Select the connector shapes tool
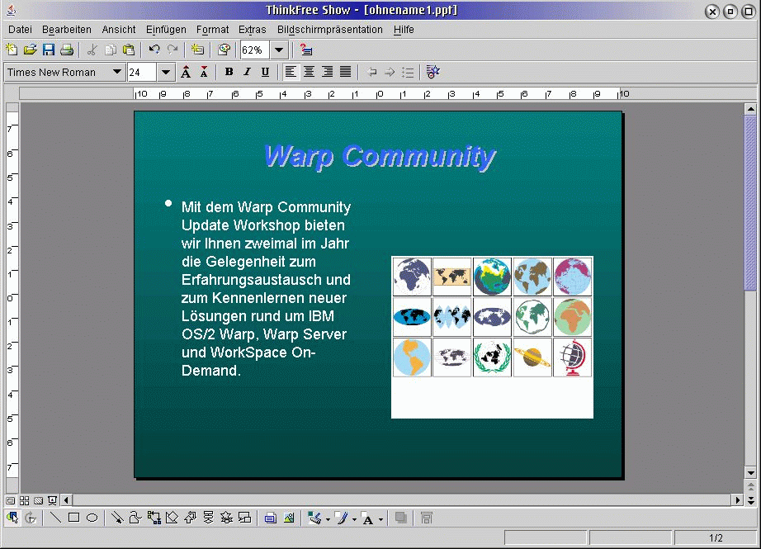 pos(154,518)
